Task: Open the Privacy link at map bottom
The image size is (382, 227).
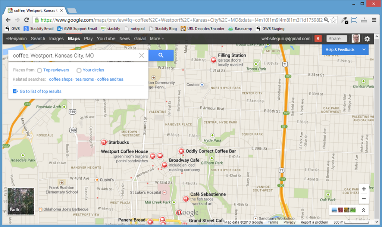Action: (x=289, y=222)
